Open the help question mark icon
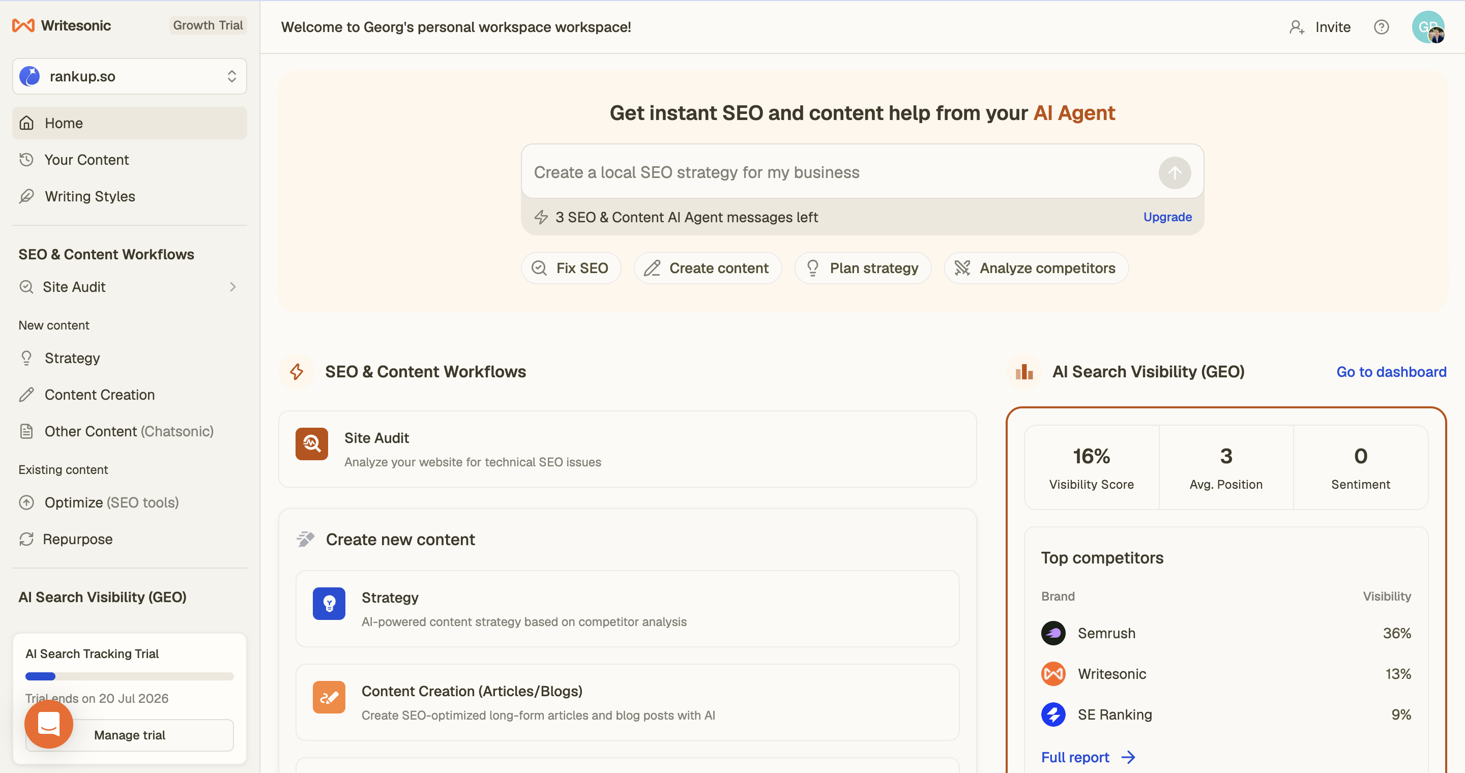1465x773 pixels. click(1382, 27)
